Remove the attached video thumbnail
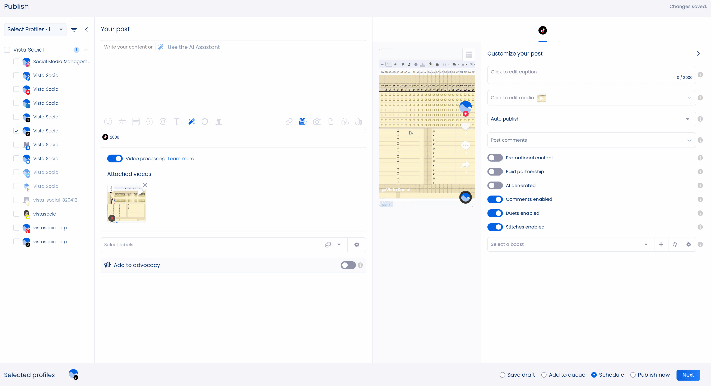The image size is (712, 386). click(x=145, y=185)
